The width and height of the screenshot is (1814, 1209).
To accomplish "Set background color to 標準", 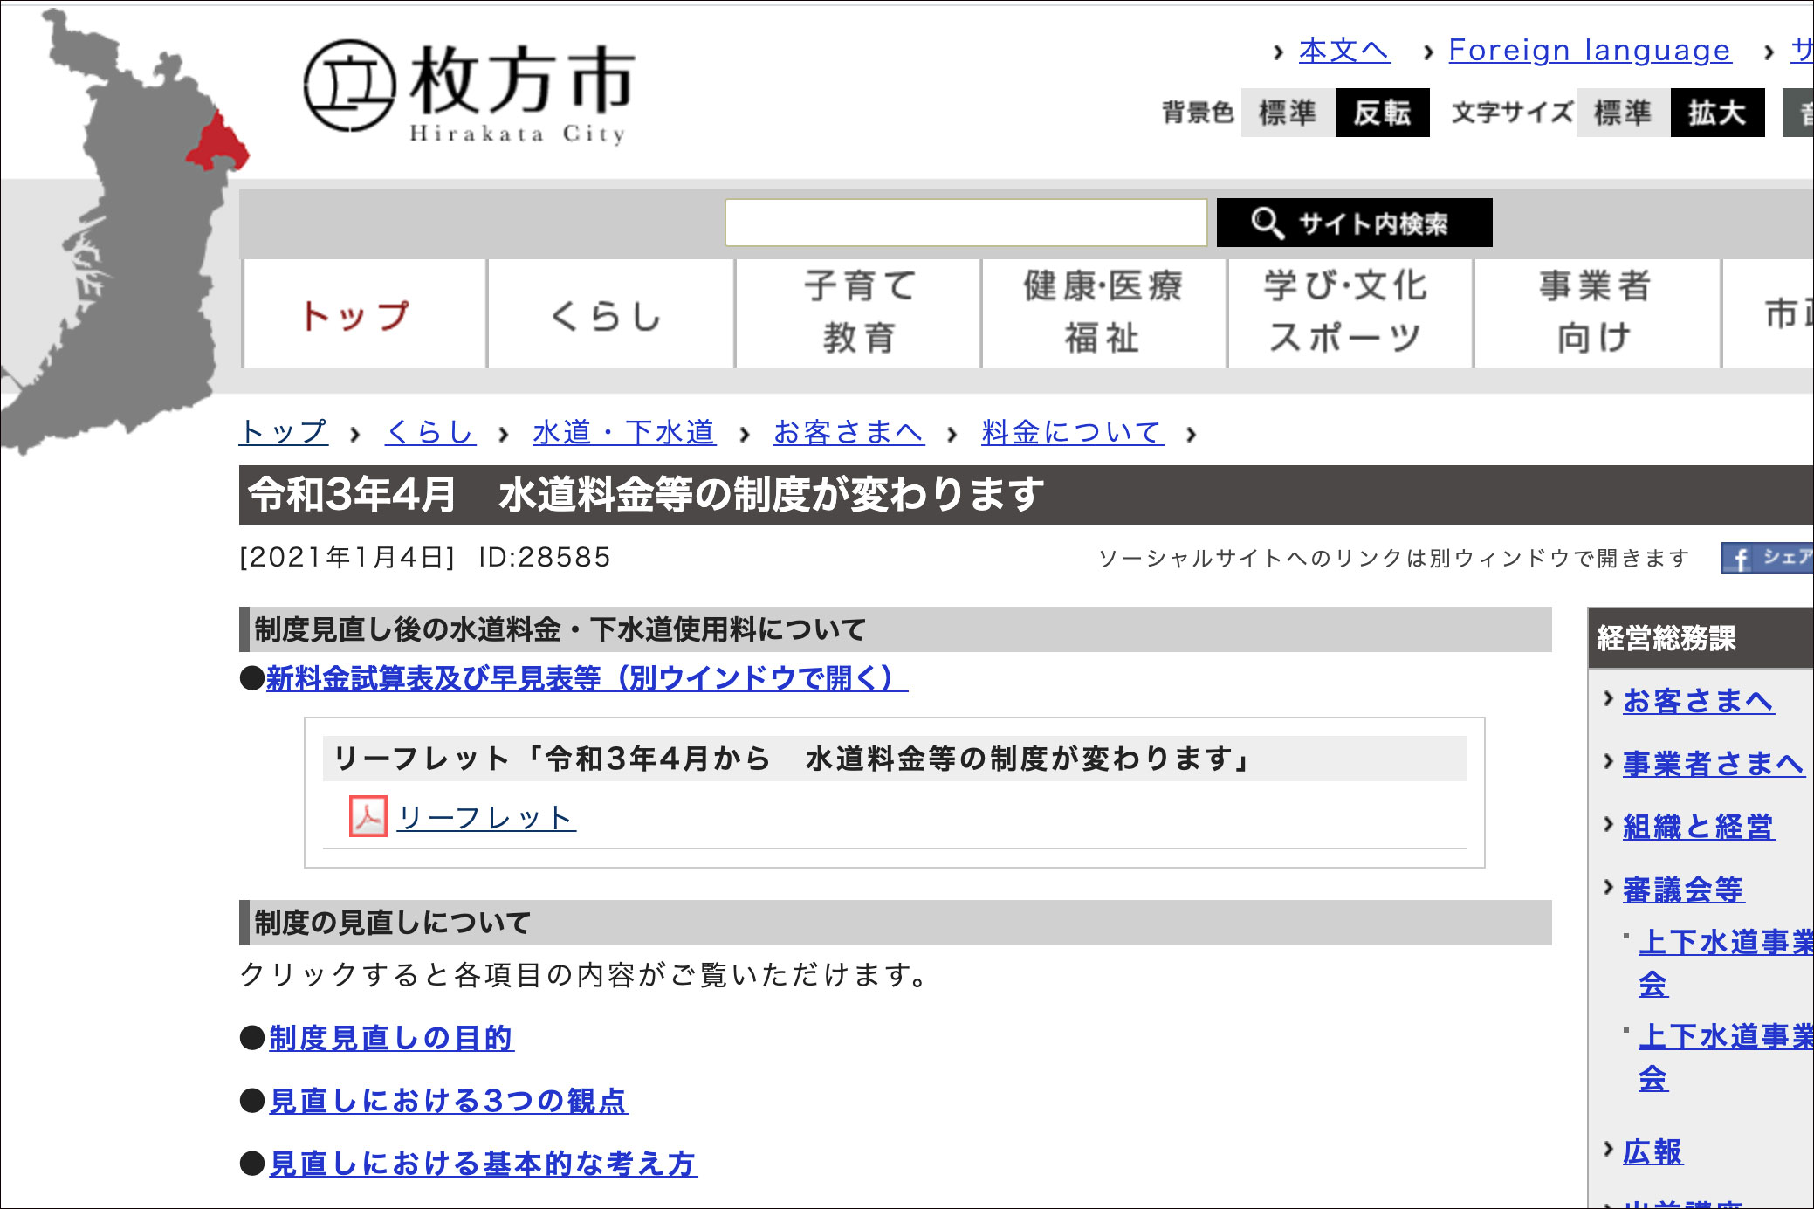I will pyautogui.click(x=1287, y=113).
